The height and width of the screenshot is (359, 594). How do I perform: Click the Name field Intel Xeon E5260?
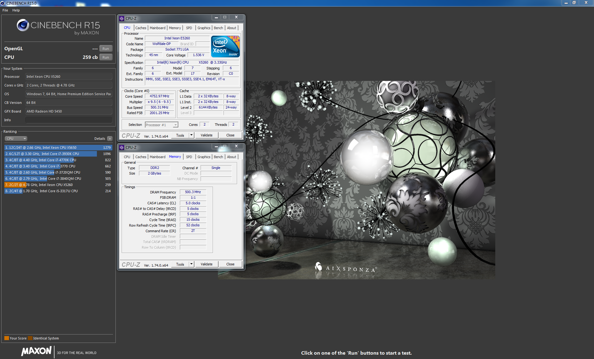tap(177, 38)
